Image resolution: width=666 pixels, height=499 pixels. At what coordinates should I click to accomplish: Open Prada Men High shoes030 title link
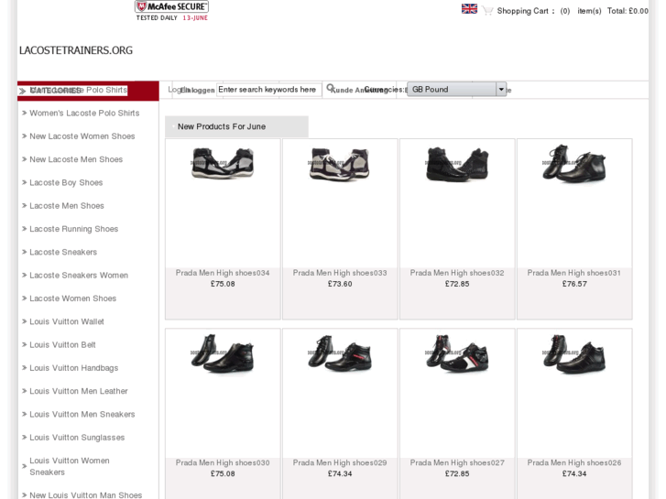point(223,462)
